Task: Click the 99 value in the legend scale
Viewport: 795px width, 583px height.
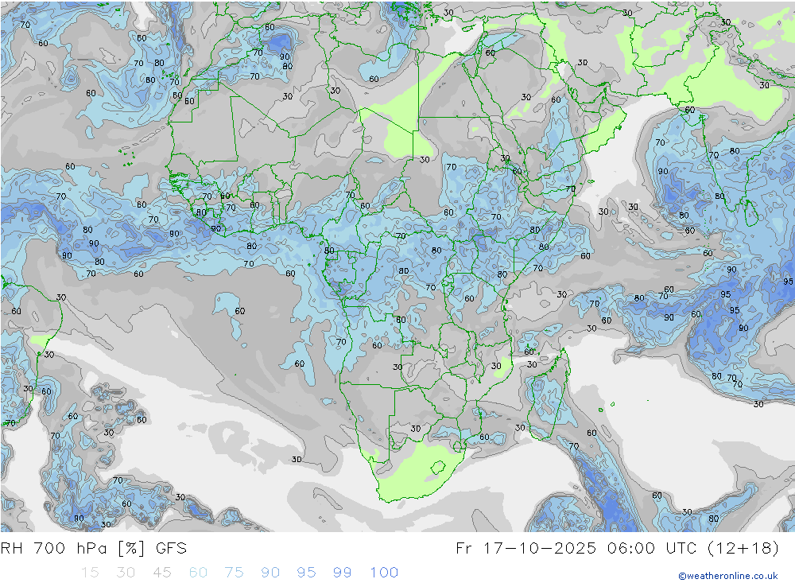Action: (342, 573)
